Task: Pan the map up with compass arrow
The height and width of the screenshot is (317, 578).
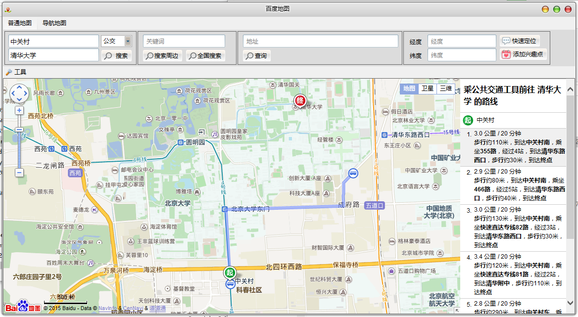Action: 19,87
